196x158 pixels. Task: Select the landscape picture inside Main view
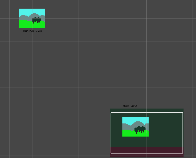pyautogui.click(x=136, y=127)
